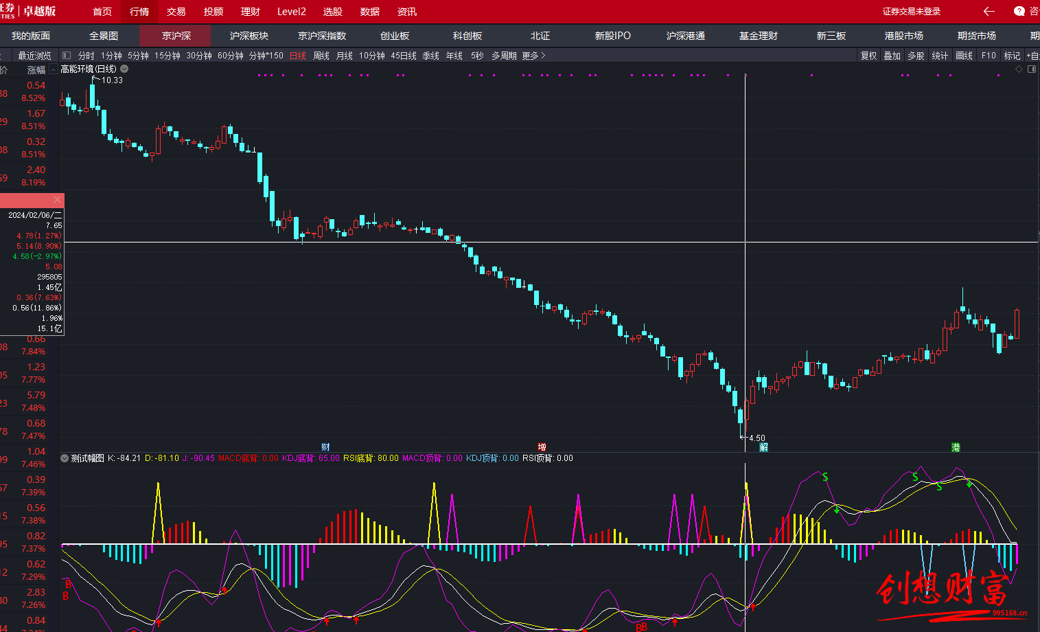Click the 多股 multi-stock button
Viewport: 1040px width, 632px height.
pyautogui.click(x=916, y=56)
